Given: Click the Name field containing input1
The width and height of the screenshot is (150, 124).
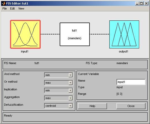Looking at the screenshot, I should click(131, 82).
